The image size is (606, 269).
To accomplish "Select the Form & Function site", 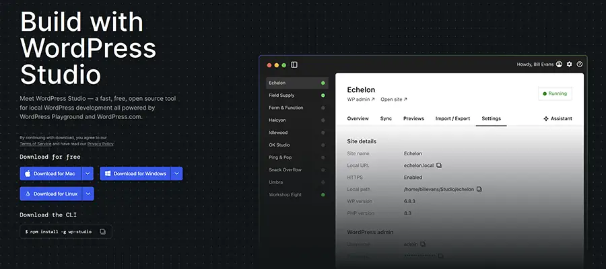I will click(297, 108).
